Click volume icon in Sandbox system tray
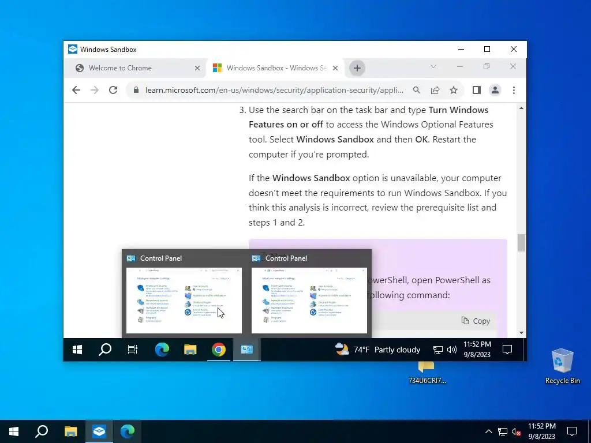591x443 pixels. coord(451,350)
